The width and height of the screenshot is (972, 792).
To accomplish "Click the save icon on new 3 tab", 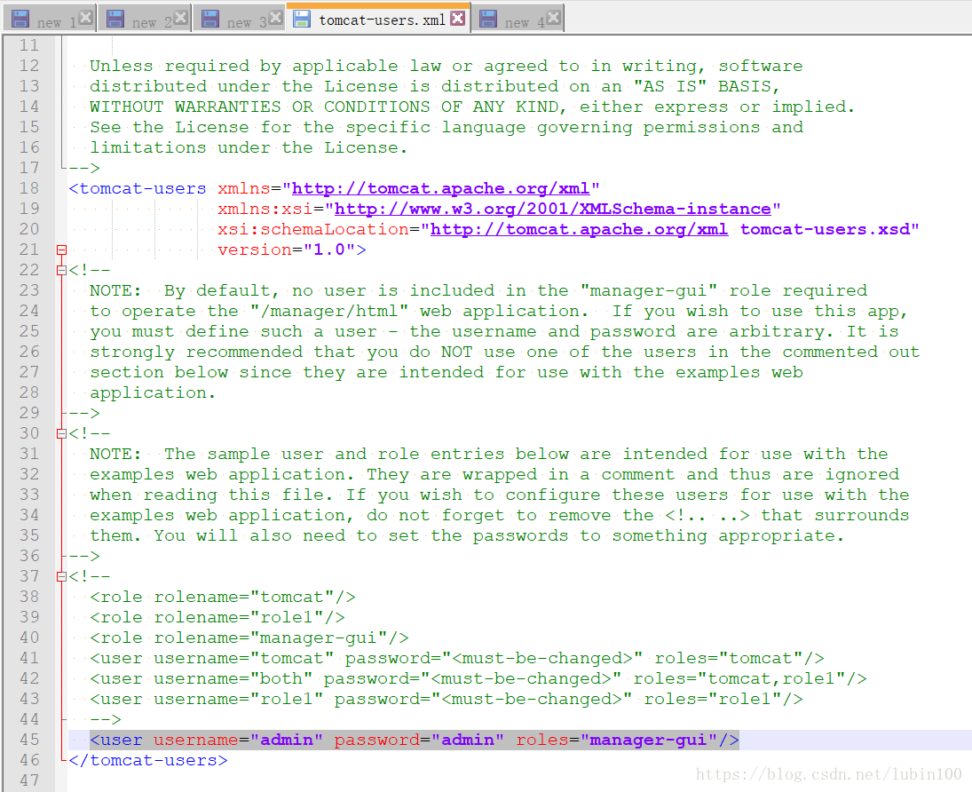I will pos(210,20).
